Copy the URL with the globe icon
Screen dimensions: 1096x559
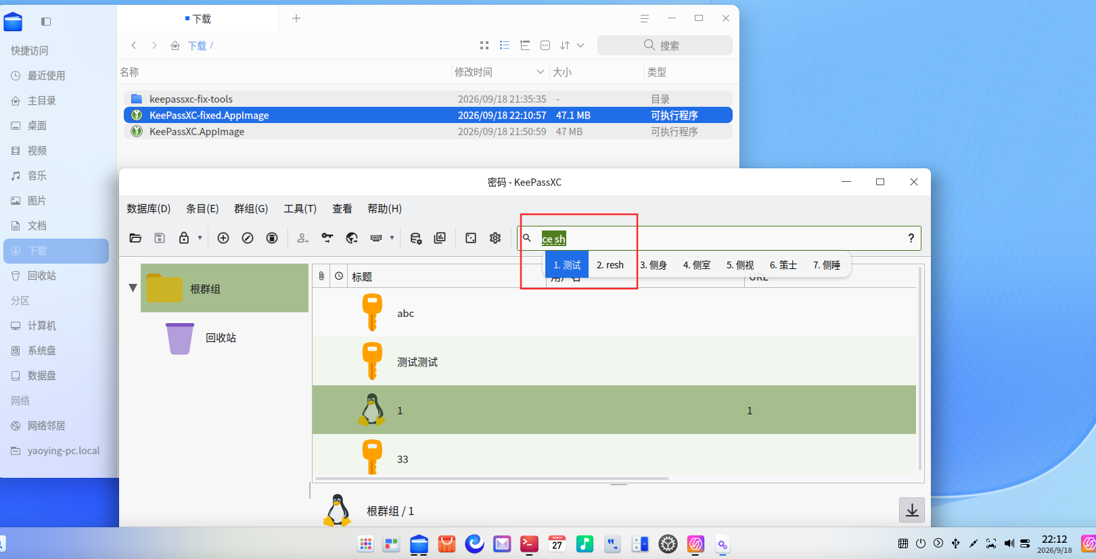coord(352,238)
